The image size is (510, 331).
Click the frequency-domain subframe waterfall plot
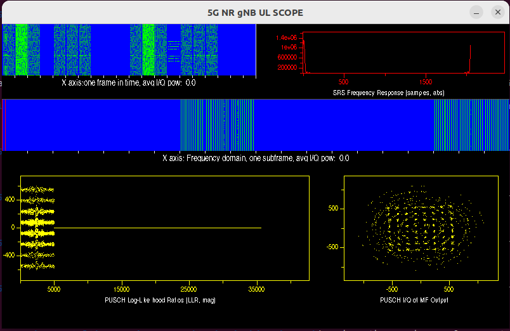point(255,125)
